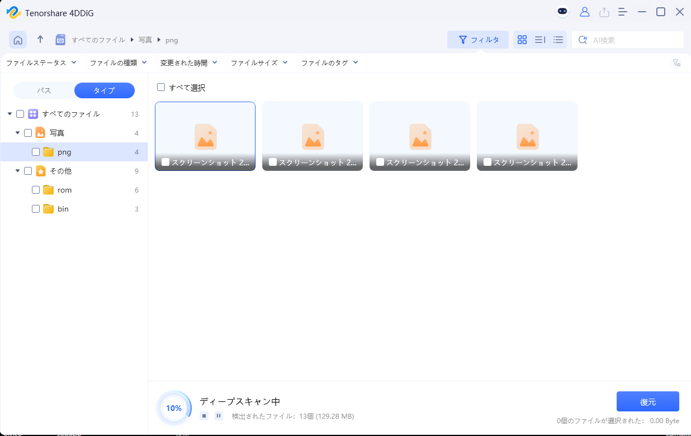Viewport: 691px width, 436px height.
Task: Click png in the breadcrumb
Action: pyautogui.click(x=172, y=40)
